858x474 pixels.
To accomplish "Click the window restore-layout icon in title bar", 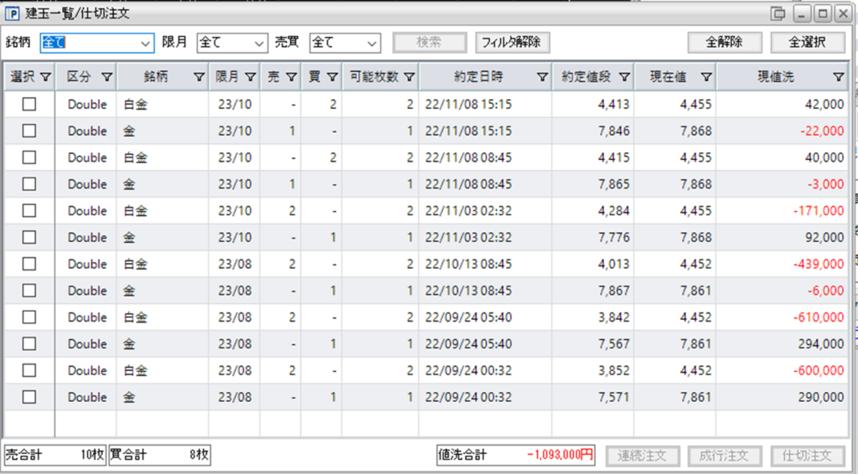I will coord(778,13).
